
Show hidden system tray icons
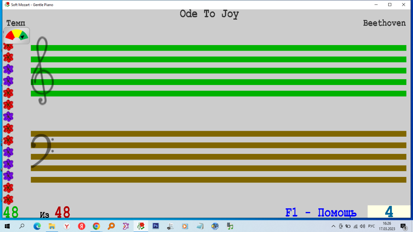click(333, 226)
